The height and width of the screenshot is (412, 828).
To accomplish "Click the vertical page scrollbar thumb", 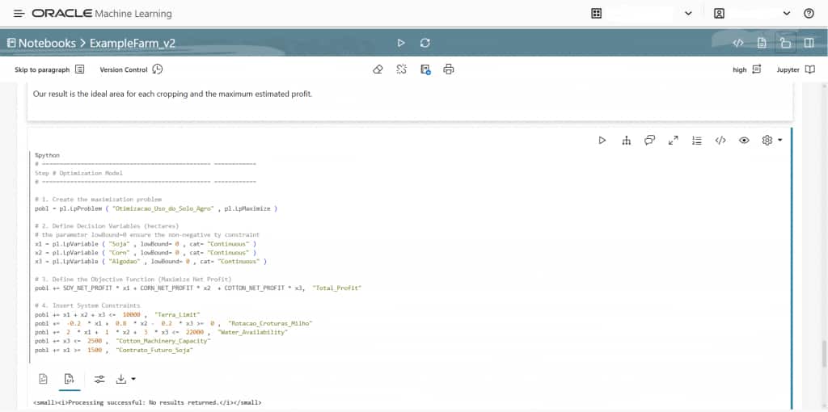I will (822, 354).
